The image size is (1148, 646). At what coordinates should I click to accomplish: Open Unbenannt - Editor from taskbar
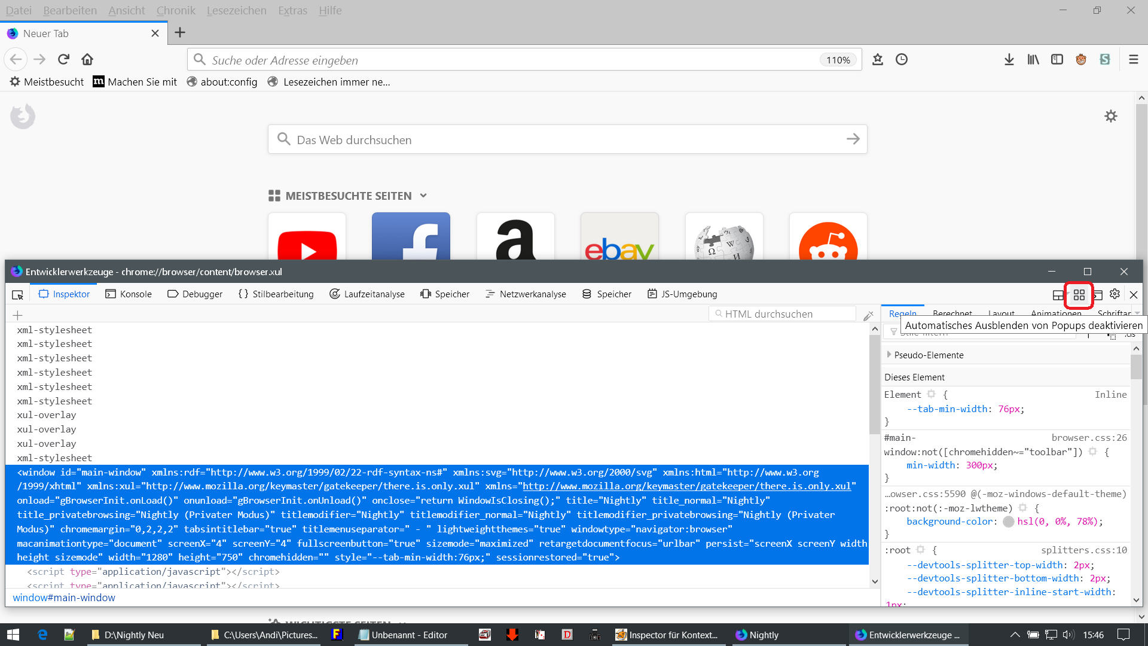tap(404, 635)
